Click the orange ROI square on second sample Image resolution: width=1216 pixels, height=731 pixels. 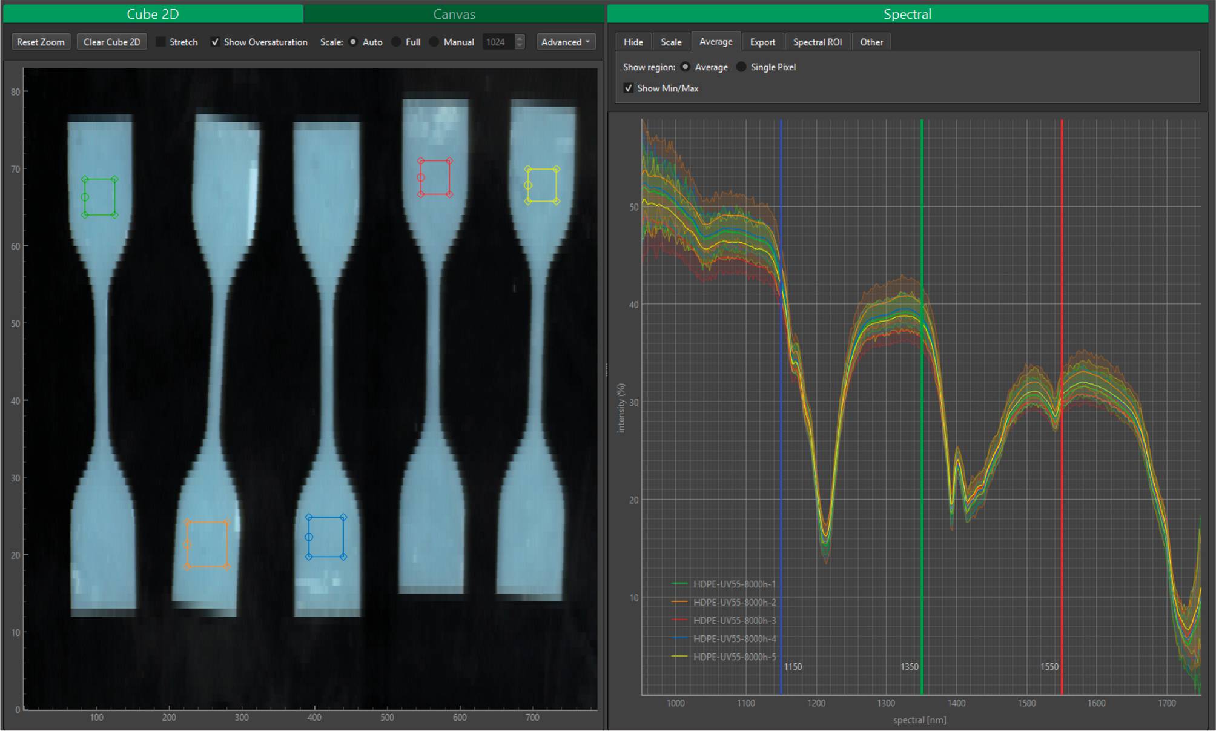[x=207, y=544]
